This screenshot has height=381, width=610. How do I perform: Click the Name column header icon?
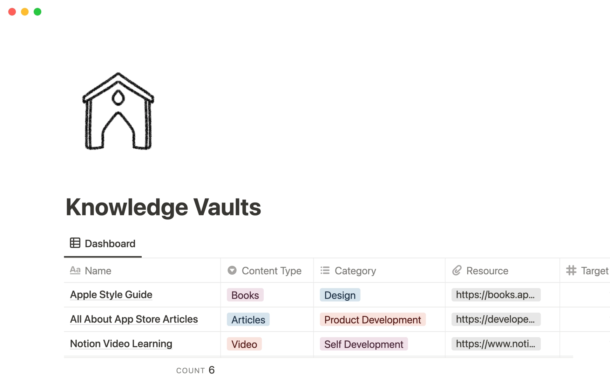pyautogui.click(x=76, y=270)
